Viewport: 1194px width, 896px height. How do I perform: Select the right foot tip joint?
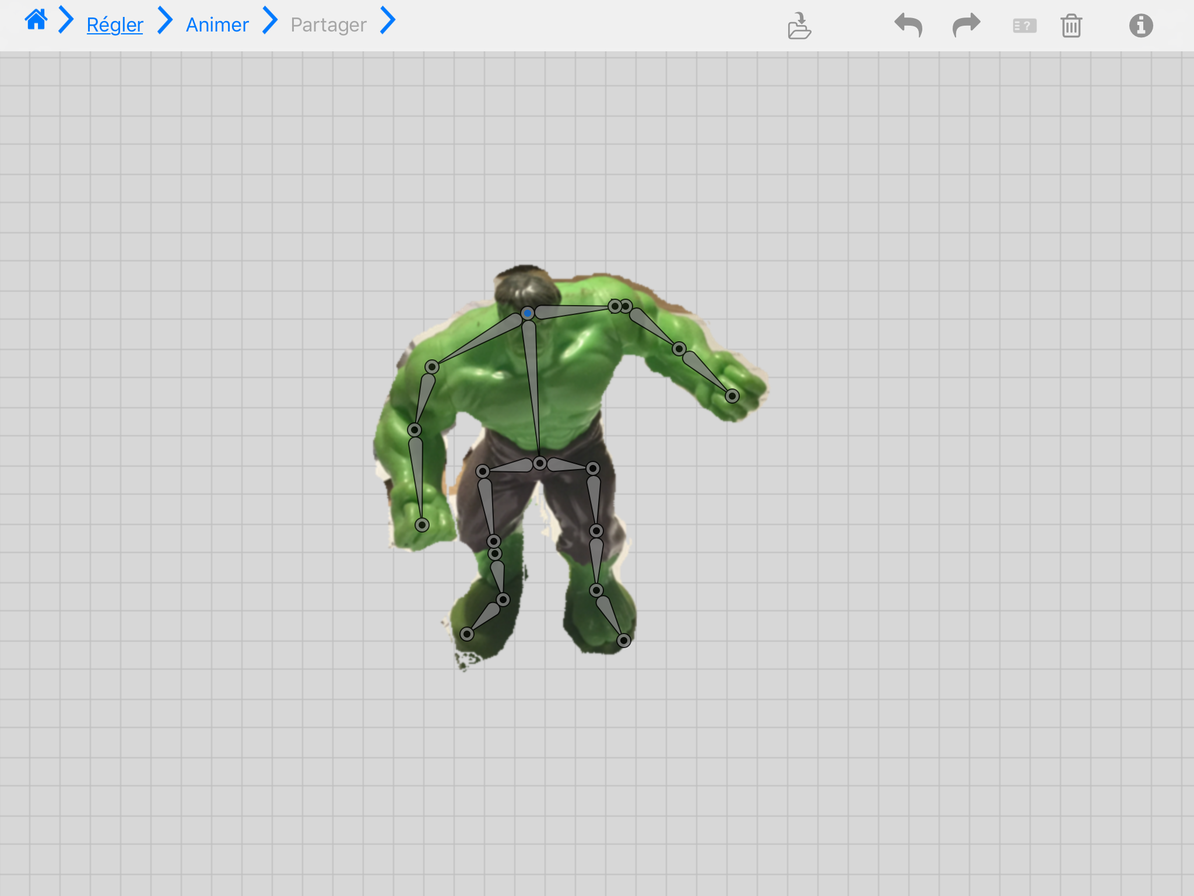[624, 641]
